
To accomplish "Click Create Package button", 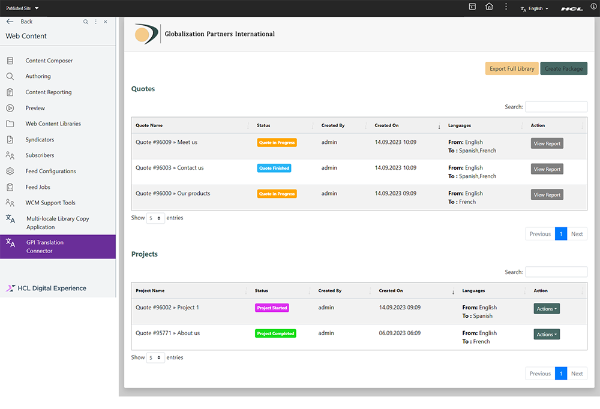I will click(x=563, y=68).
